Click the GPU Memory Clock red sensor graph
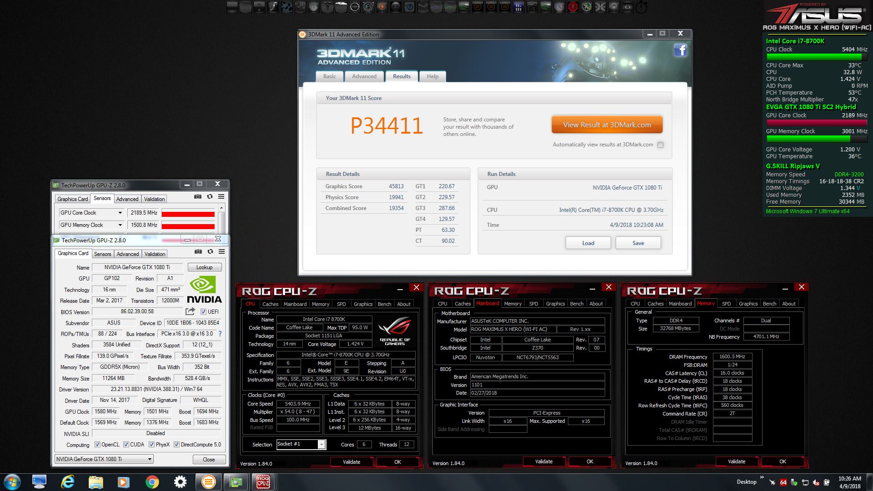 tap(188, 225)
